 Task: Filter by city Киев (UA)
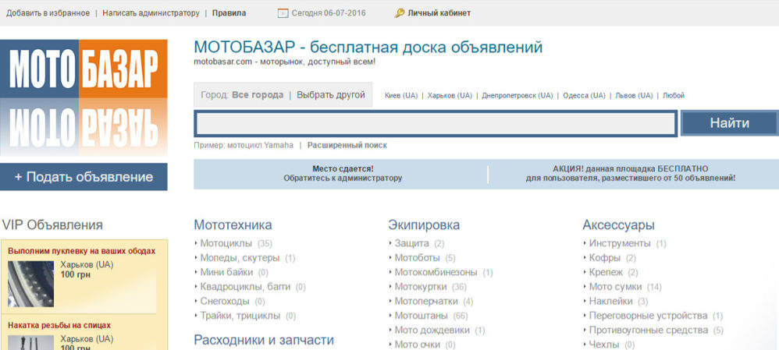(400, 96)
